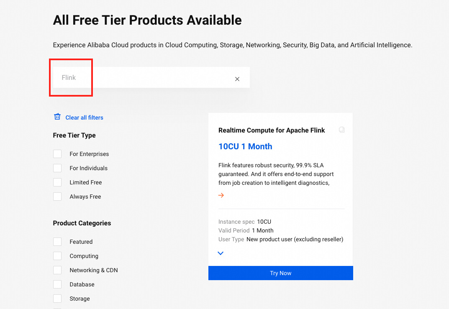Screen dimensions: 449x309
Task: Select the Storage category checkbox
Action: [57, 299]
